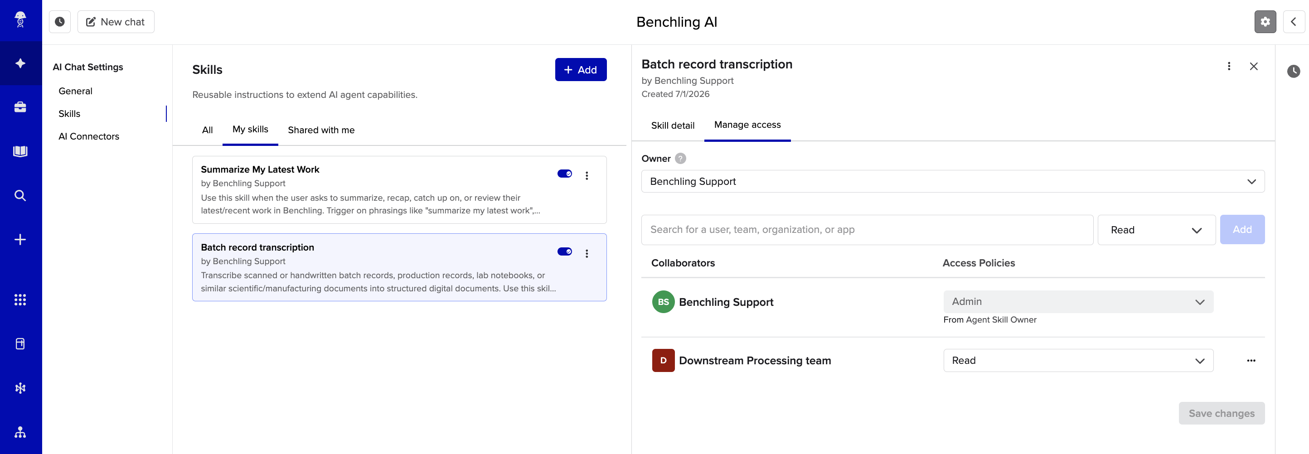Switch to the My skills tab
This screenshot has height=454, width=1309.
(x=250, y=130)
